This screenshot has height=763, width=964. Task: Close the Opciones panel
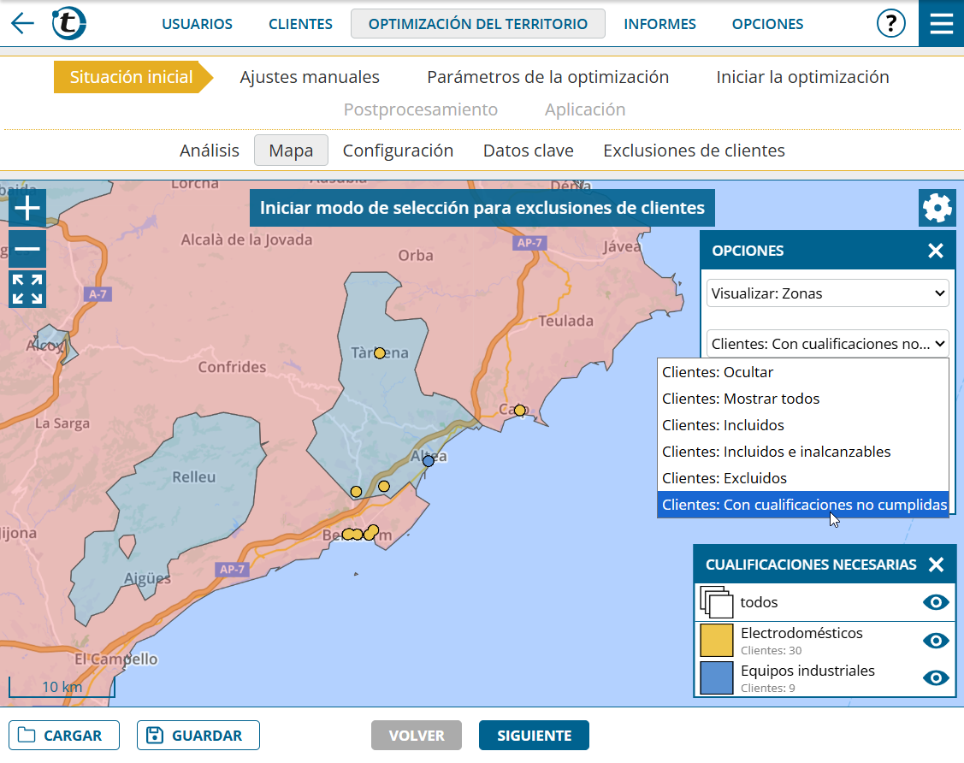click(x=936, y=251)
